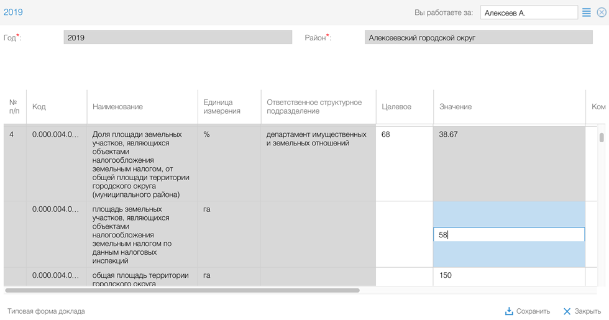Select the Год field showing 2019
Image resolution: width=609 pixels, height=320 pixels.
tap(178, 38)
